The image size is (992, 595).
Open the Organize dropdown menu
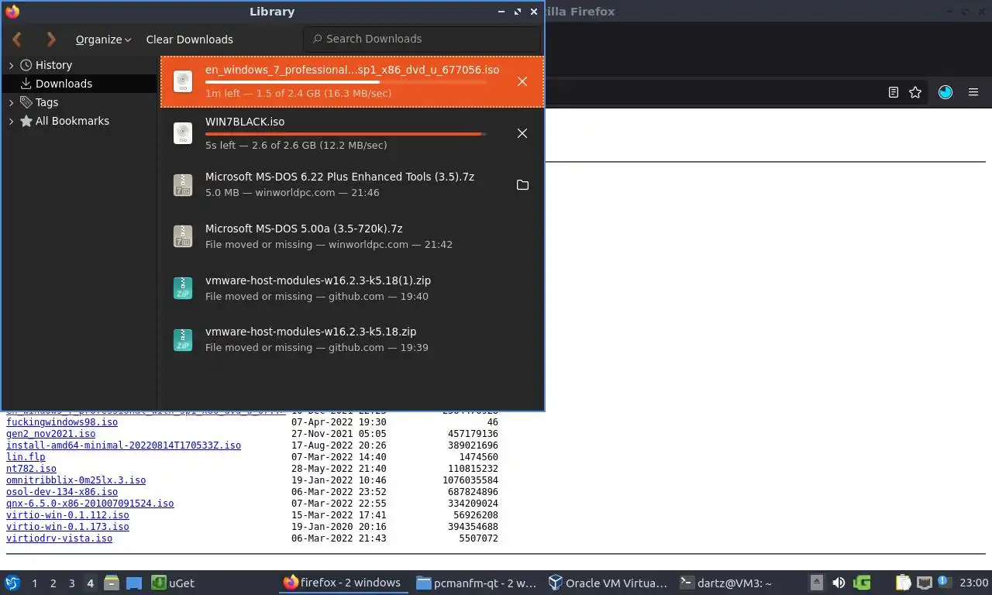[103, 40]
